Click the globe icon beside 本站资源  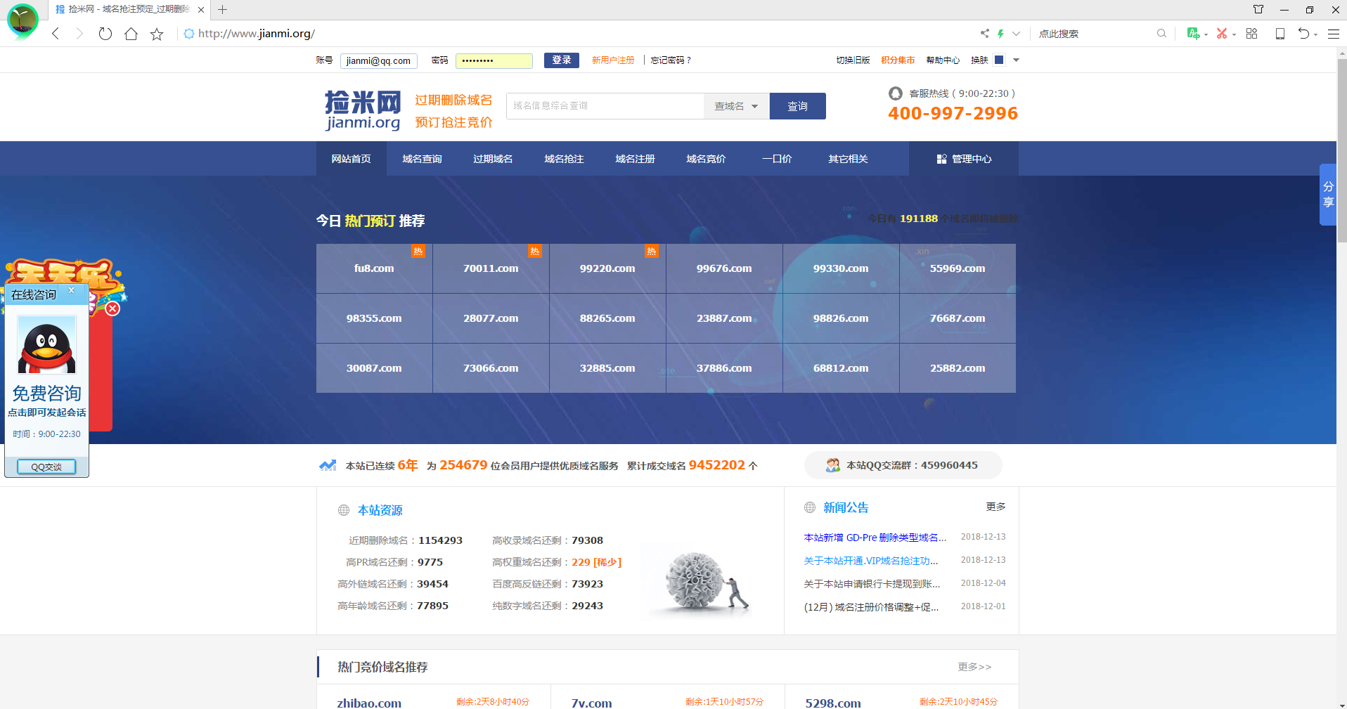(343, 510)
